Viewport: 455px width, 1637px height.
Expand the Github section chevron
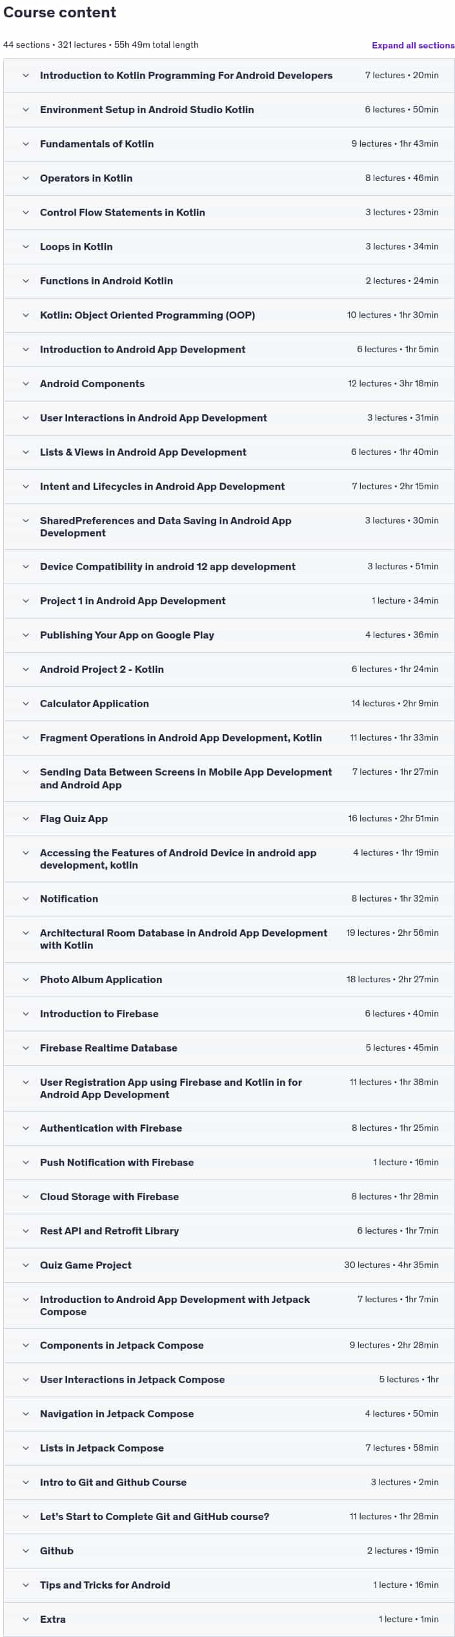click(x=26, y=1551)
